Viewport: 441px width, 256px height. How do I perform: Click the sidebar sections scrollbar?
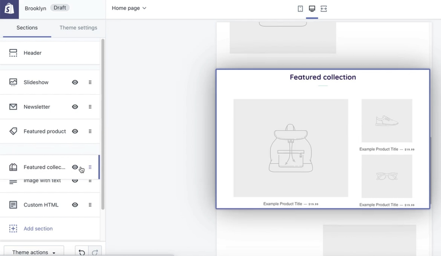click(x=103, y=124)
